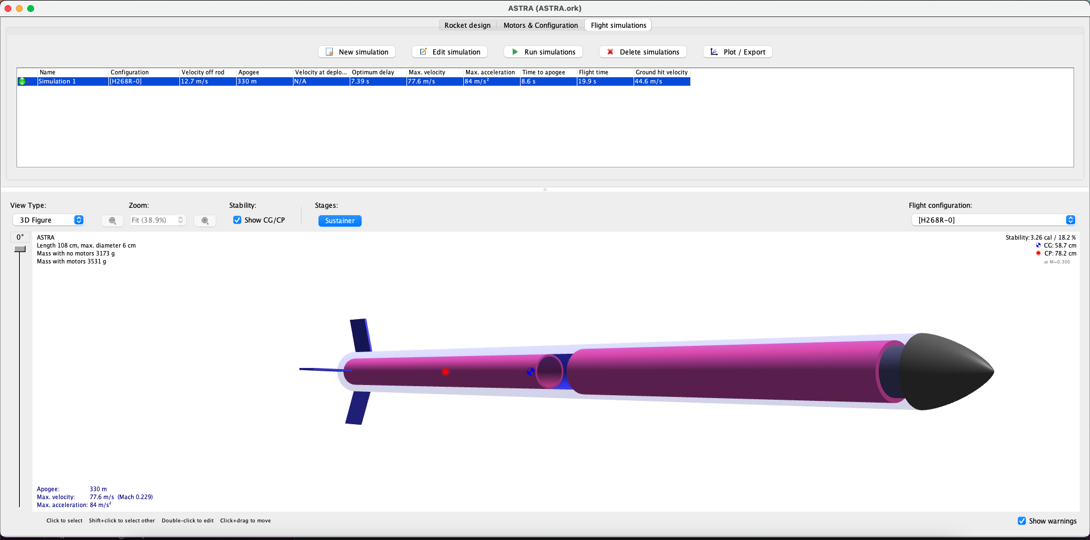
Task: Click the New simulation document icon
Action: [x=329, y=52]
